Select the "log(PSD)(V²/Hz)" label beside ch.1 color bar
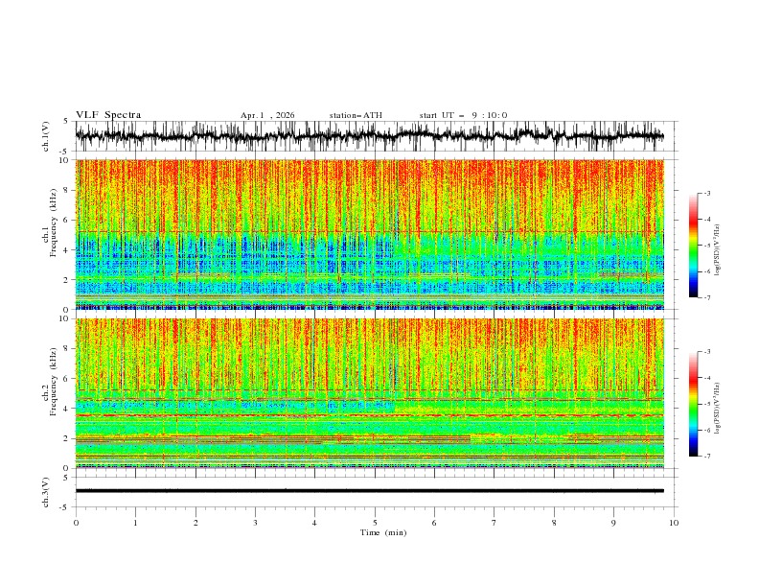Image resolution: width=759 pixels, height=587 pixels. click(718, 250)
